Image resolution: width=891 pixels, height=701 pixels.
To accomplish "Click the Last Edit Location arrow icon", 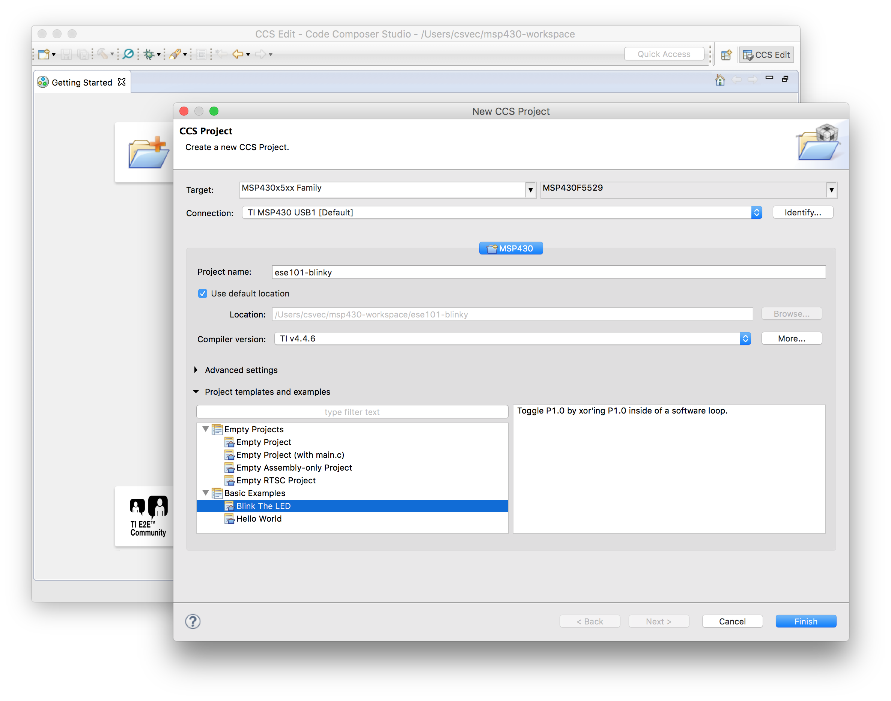I will (x=221, y=54).
